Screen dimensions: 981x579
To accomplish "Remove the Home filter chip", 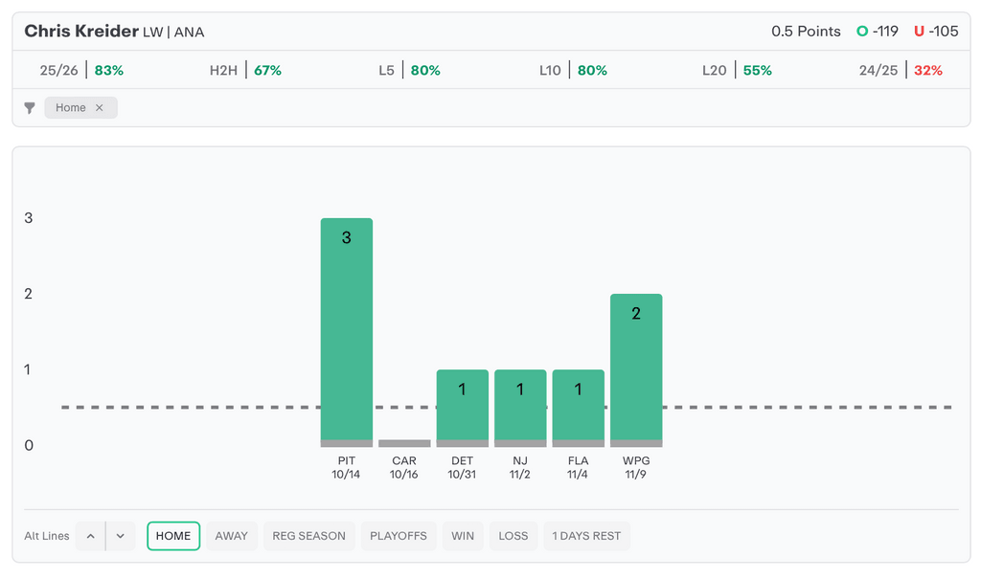I will (100, 108).
